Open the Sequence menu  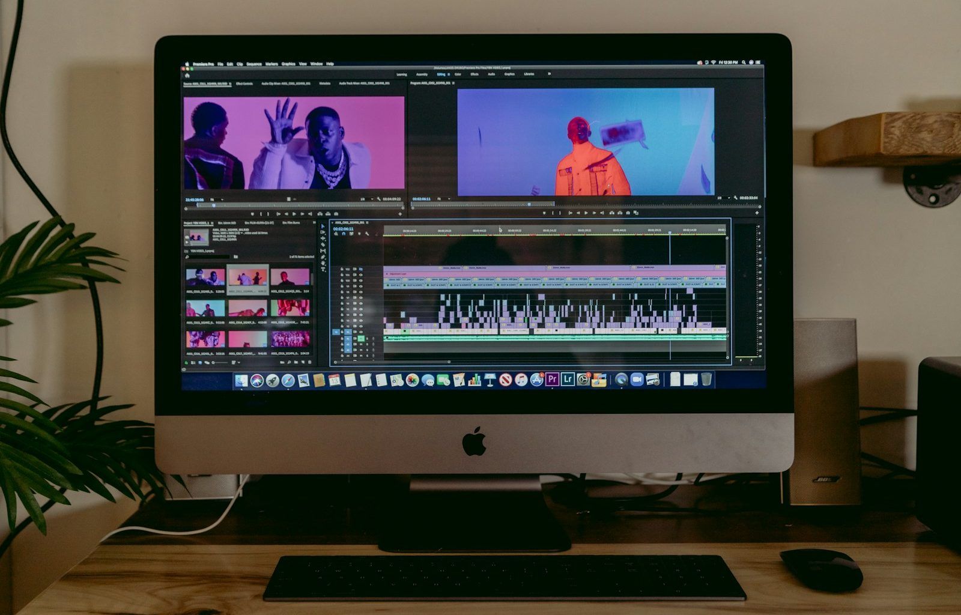tap(254, 64)
